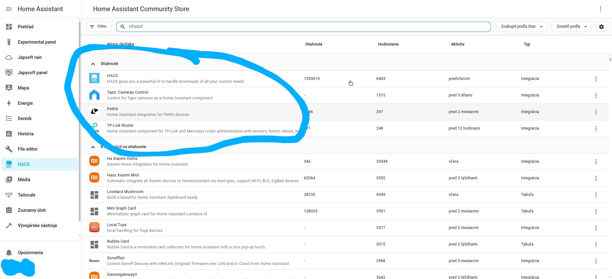
Task: Select the TP-Link Router repository name
Action: click(x=120, y=125)
